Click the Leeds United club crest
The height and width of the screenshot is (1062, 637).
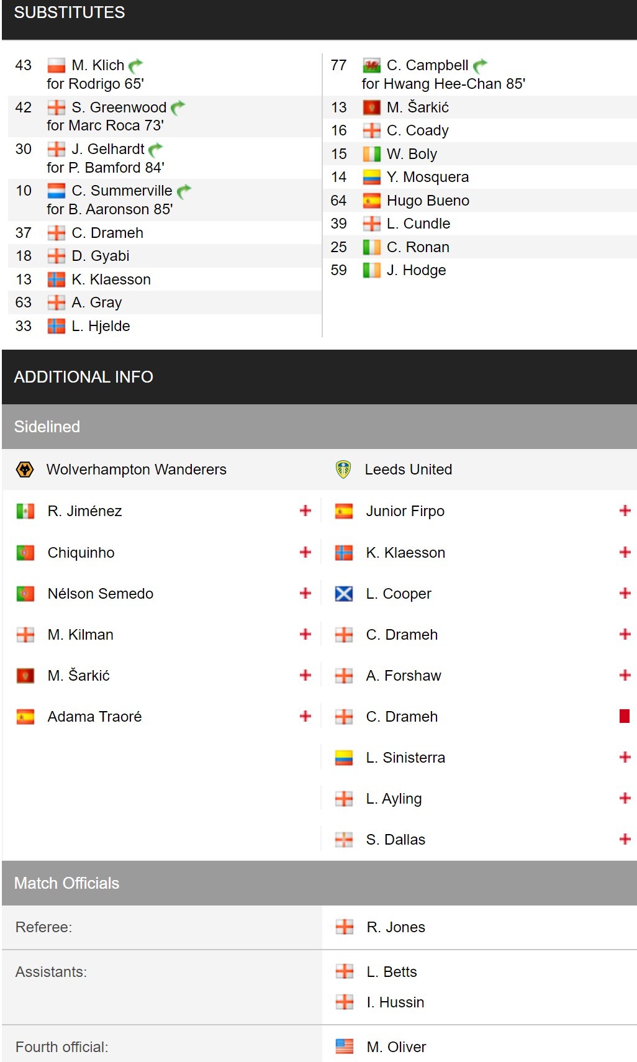343,470
